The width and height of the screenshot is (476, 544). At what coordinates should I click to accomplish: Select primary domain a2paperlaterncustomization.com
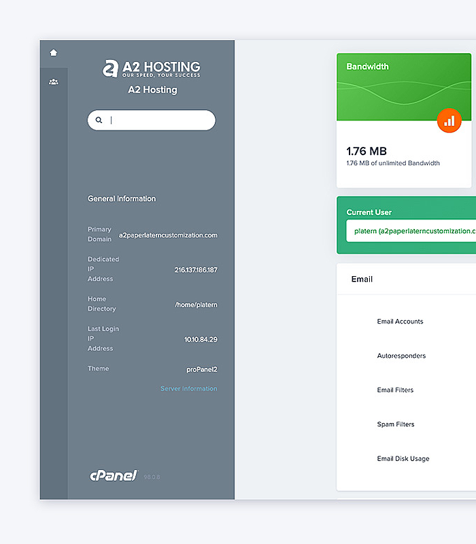click(x=168, y=235)
